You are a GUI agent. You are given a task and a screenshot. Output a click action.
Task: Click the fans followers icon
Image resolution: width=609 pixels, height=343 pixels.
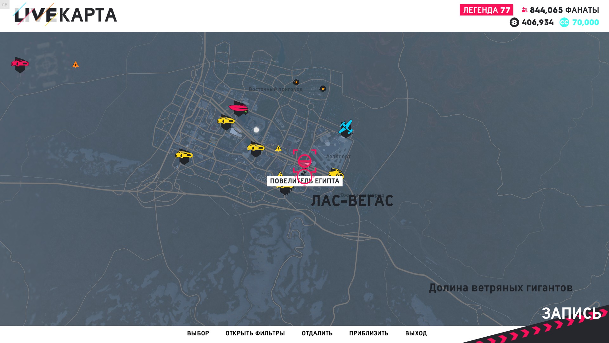point(525,10)
